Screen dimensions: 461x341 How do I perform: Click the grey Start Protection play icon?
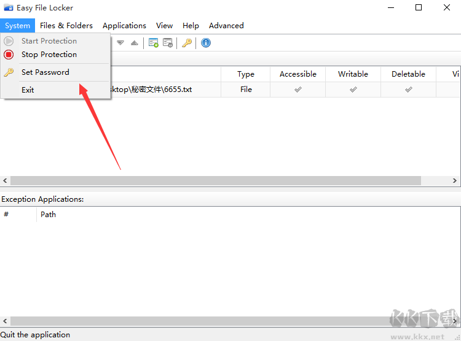pos(9,41)
